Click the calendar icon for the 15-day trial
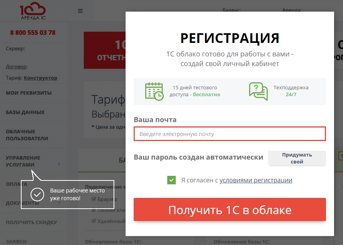 [154, 91]
